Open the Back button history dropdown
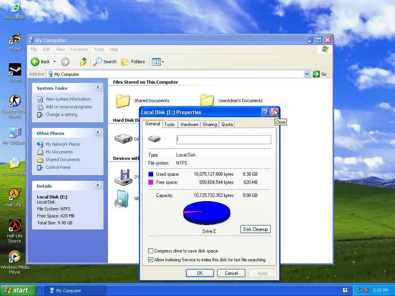The width and height of the screenshot is (395, 296). [x=54, y=62]
